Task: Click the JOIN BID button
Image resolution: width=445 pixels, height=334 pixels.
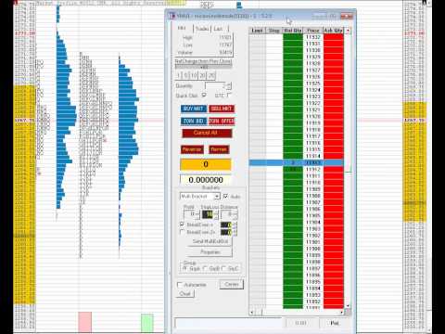Action: tap(194, 121)
